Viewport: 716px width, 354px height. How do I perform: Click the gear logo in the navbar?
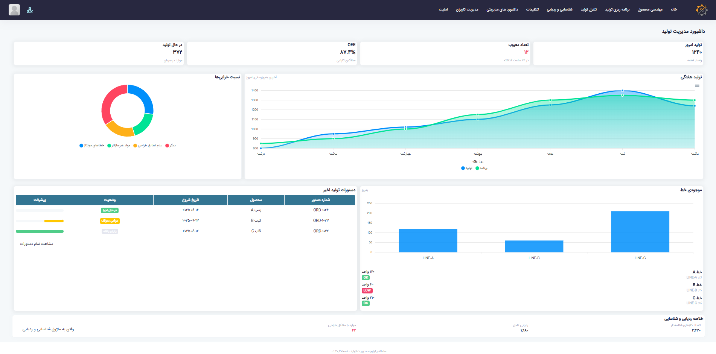tap(701, 10)
